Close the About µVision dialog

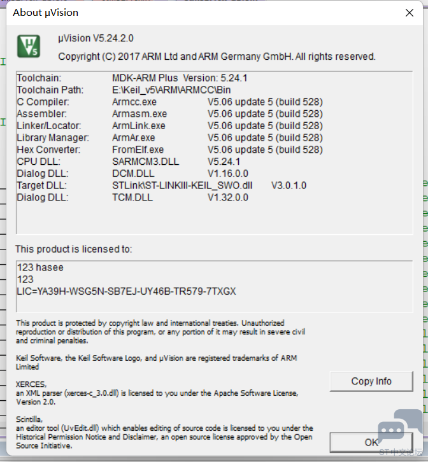[x=409, y=13]
